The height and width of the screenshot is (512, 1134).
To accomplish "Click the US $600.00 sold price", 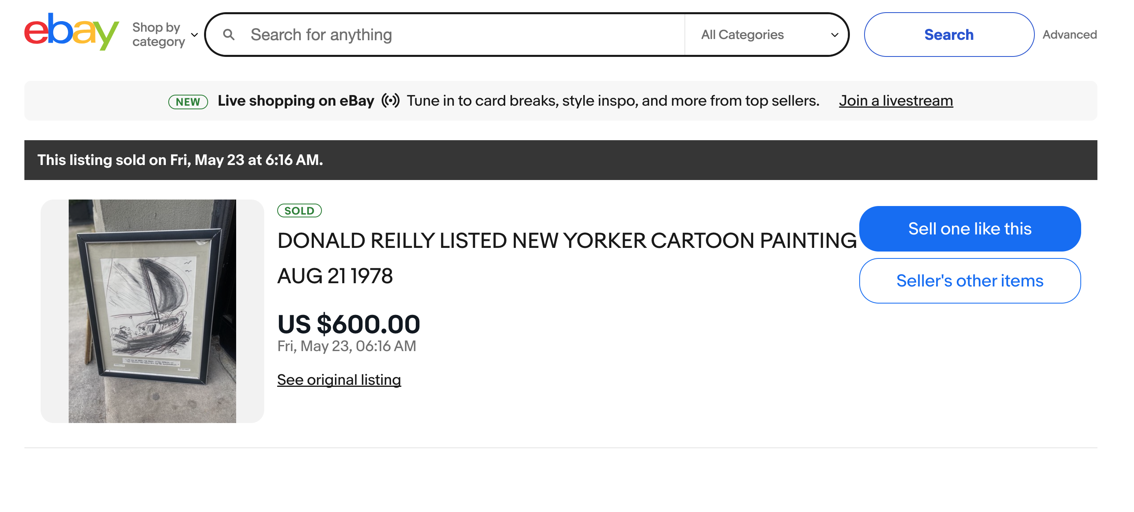I will (349, 324).
